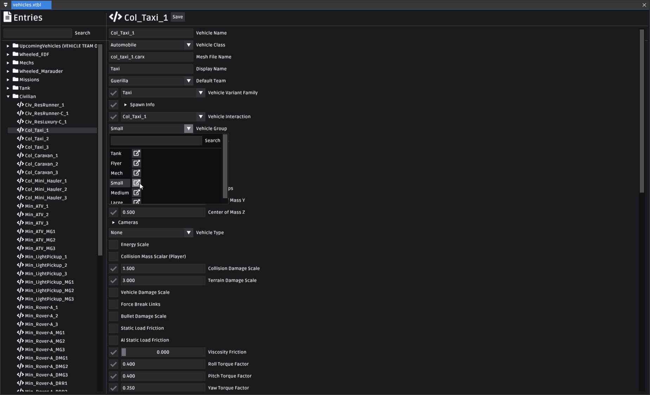
Task: Click the Viscosity Friction slider
Action: pos(163,352)
